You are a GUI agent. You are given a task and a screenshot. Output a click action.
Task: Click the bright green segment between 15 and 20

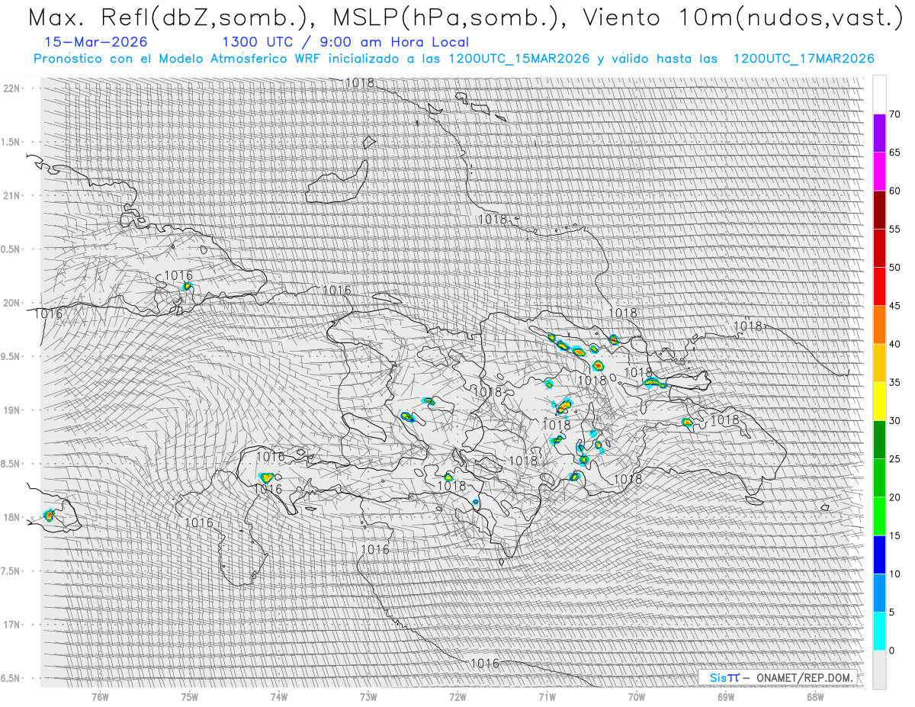point(879,516)
